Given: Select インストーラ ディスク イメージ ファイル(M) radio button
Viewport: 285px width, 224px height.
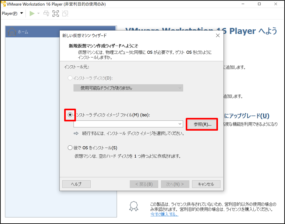Looking at the screenshot, I should (x=70, y=115).
